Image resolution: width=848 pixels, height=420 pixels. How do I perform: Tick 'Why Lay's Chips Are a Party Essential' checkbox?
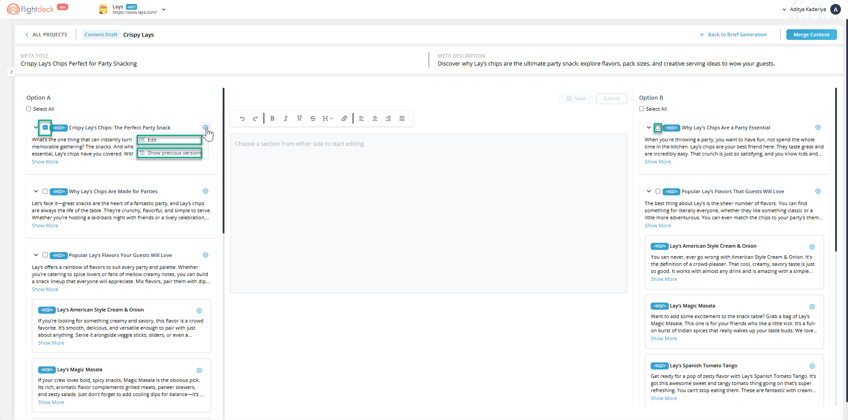(658, 128)
